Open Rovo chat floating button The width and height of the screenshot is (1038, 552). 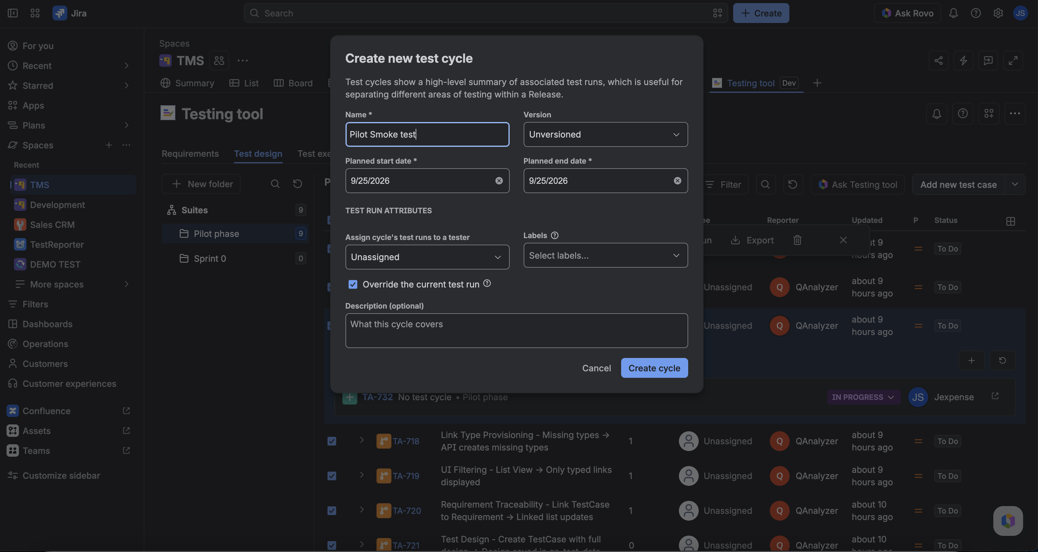(1008, 521)
